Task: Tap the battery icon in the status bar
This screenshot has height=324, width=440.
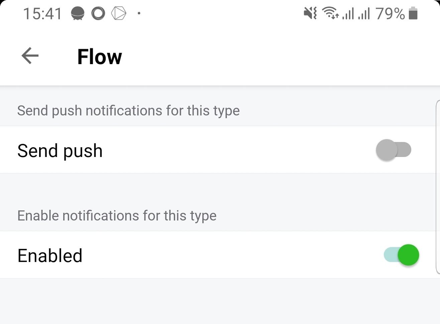Action: [x=413, y=13]
